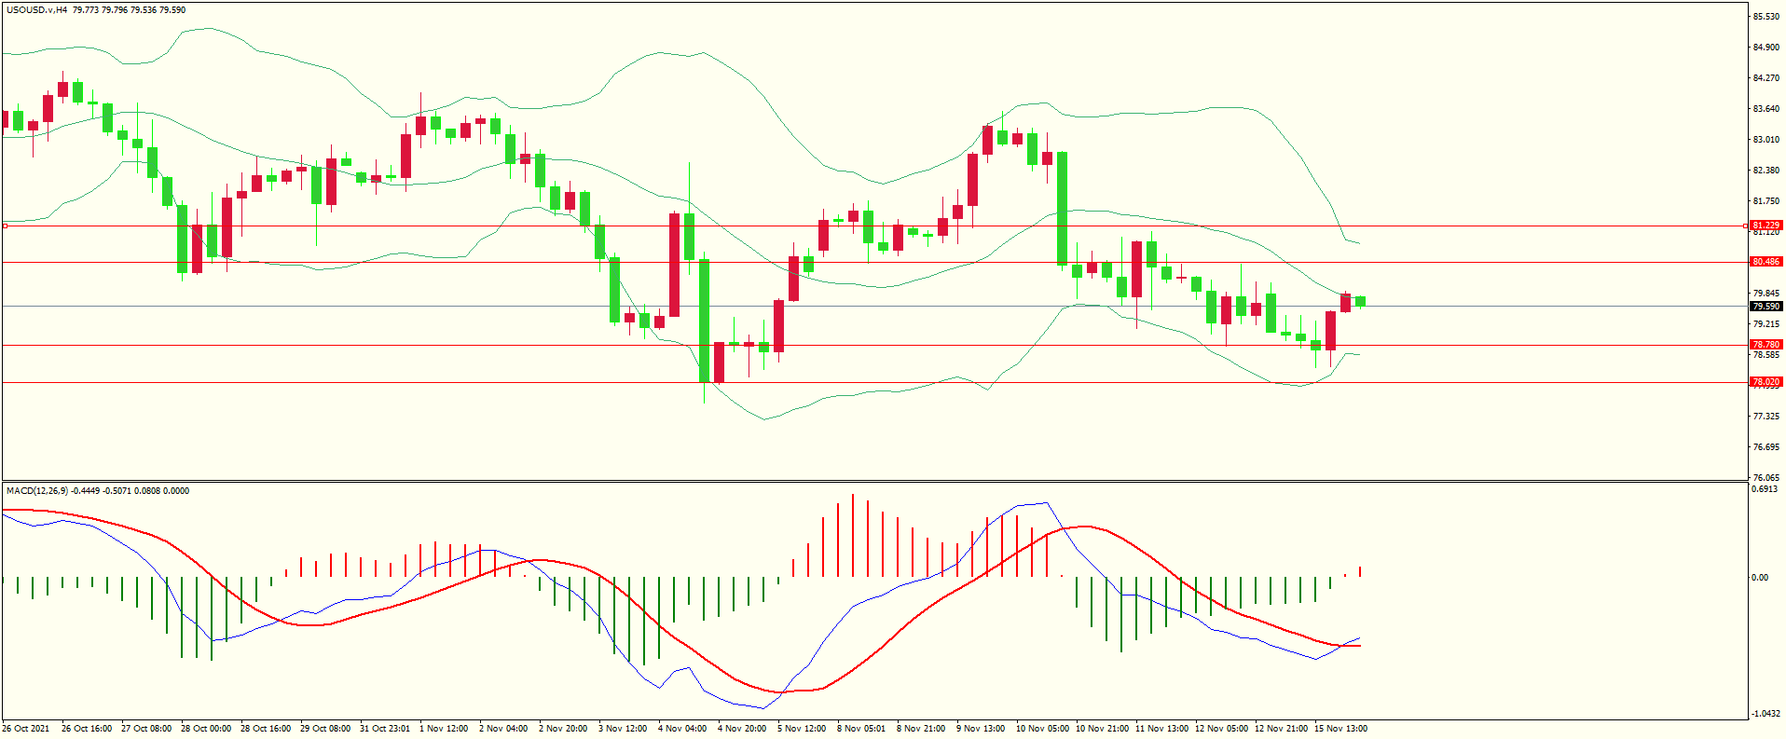Viewport: 1786px width, 739px height.
Task: Select the 80.486 red price level tag
Action: point(1765,262)
